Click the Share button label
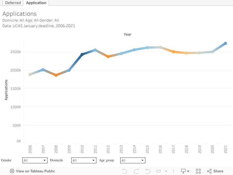 [x=218, y=171]
